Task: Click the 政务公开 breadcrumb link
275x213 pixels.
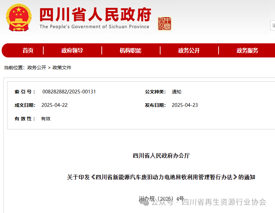Action: click(x=37, y=68)
